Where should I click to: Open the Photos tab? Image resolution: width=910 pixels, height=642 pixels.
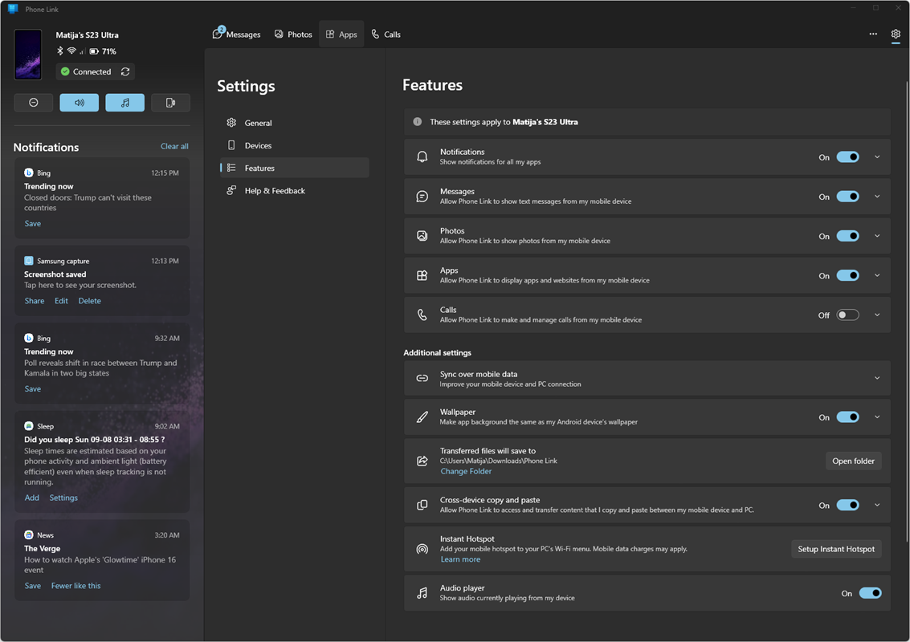pyautogui.click(x=294, y=35)
